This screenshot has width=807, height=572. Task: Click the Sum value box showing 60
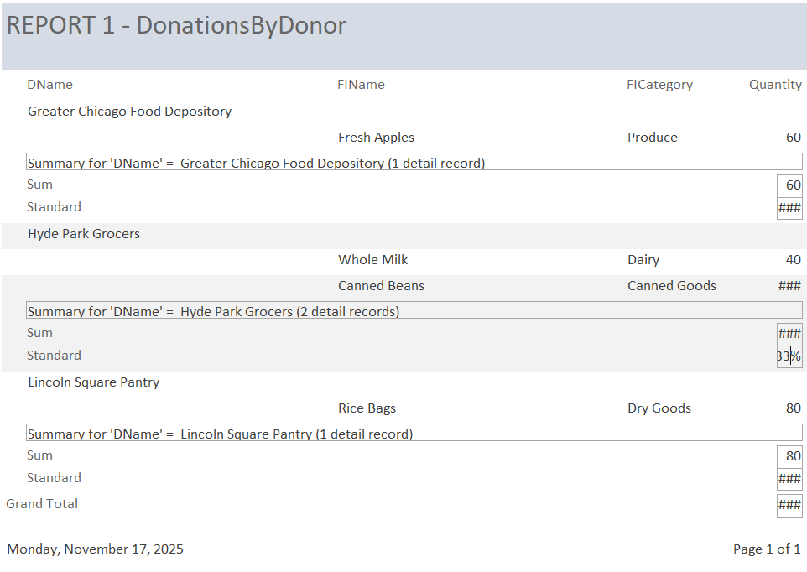789,185
